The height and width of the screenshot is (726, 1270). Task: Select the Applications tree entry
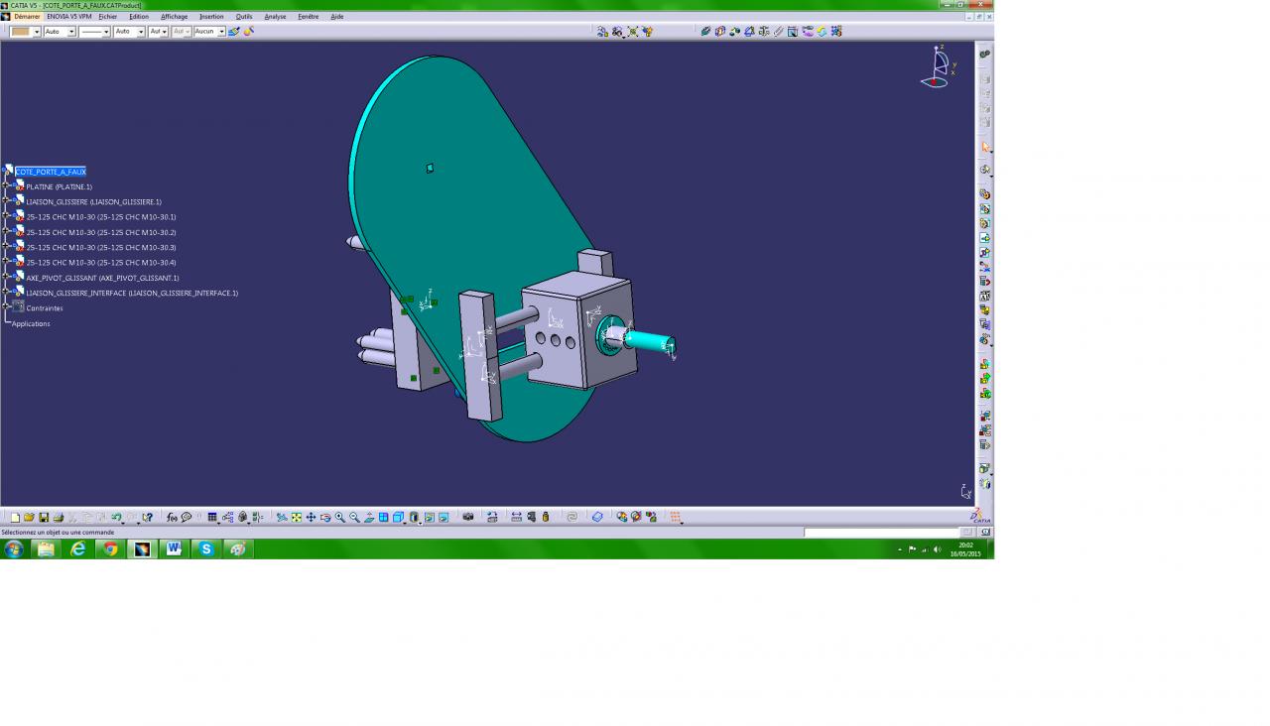click(31, 323)
